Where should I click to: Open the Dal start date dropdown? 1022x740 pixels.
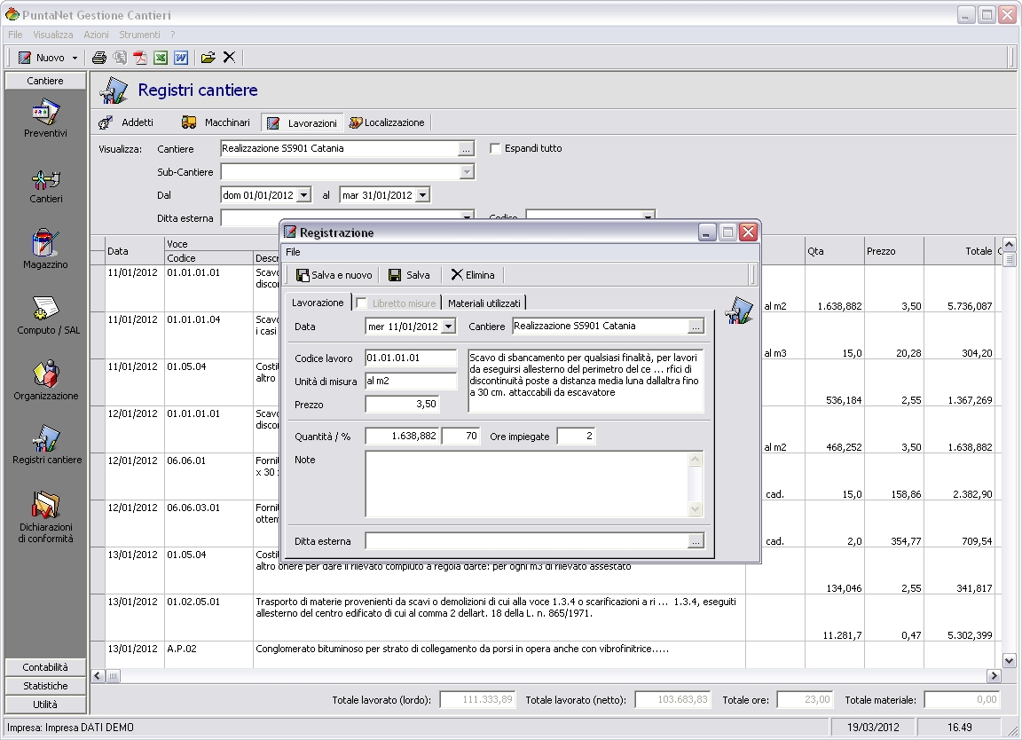click(x=304, y=195)
